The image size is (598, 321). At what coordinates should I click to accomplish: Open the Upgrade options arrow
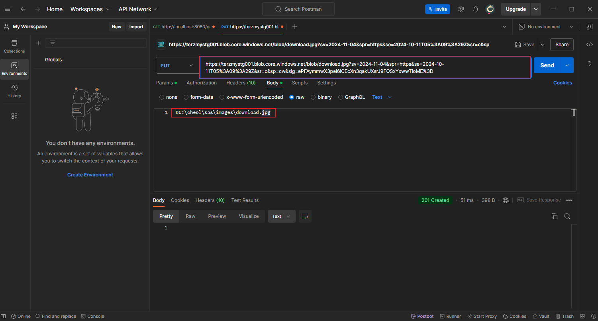pyautogui.click(x=536, y=9)
